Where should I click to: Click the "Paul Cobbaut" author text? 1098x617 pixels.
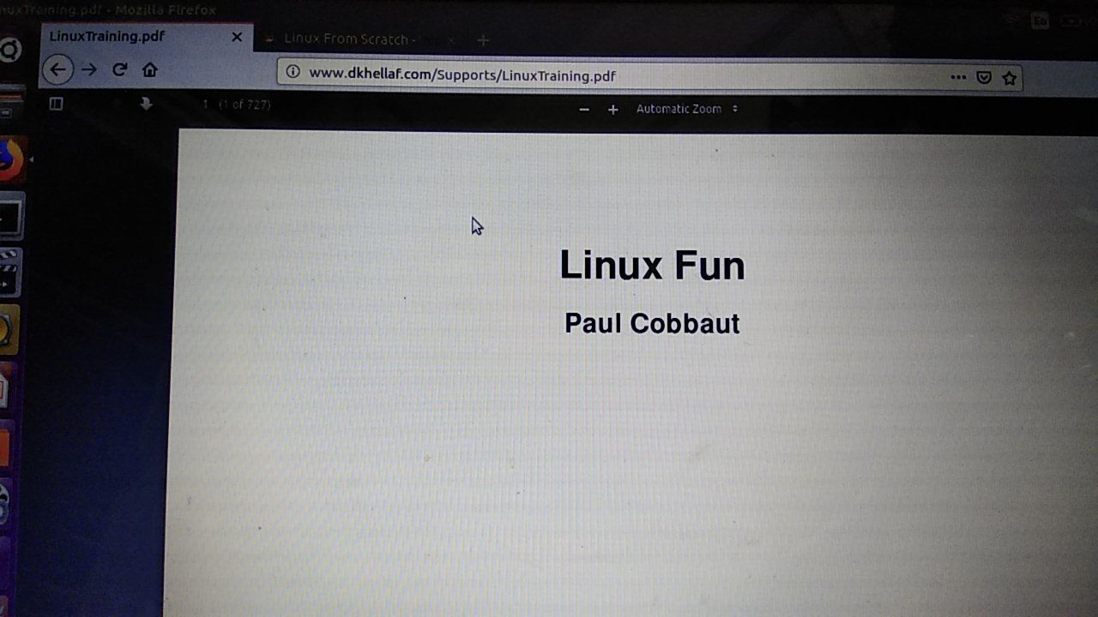click(652, 323)
